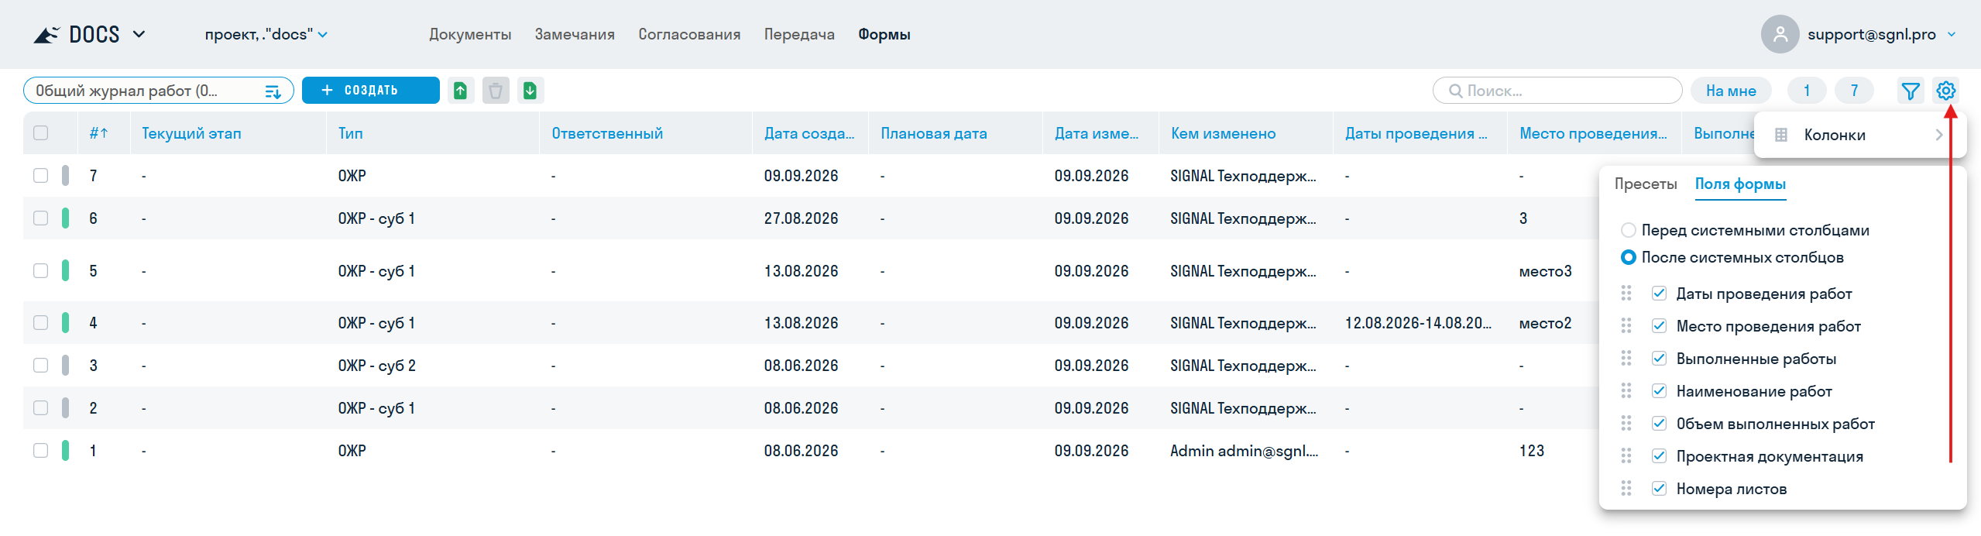Click the trash delete icon

click(496, 91)
